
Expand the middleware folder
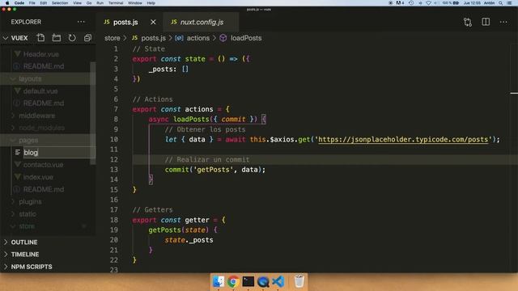pyautogui.click(x=13, y=116)
